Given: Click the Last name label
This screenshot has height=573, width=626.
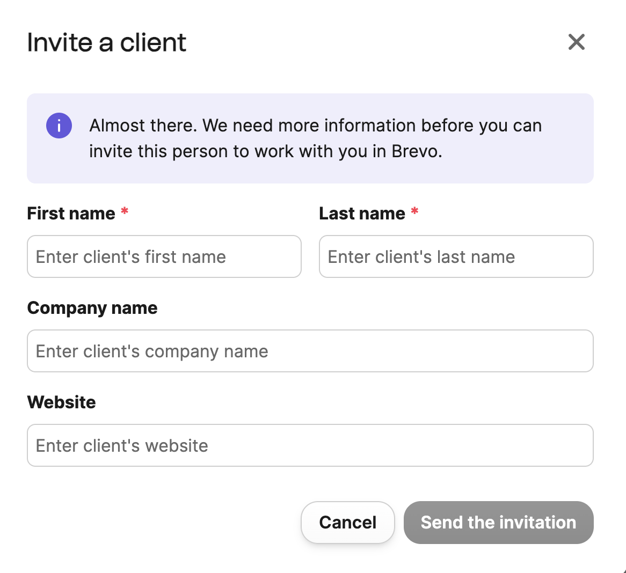Looking at the screenshot, I should [x=362, y=214].
